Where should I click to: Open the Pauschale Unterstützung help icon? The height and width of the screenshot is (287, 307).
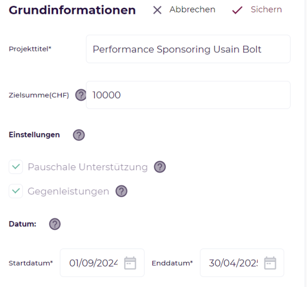pyautogui.click(x=160, y=167)
